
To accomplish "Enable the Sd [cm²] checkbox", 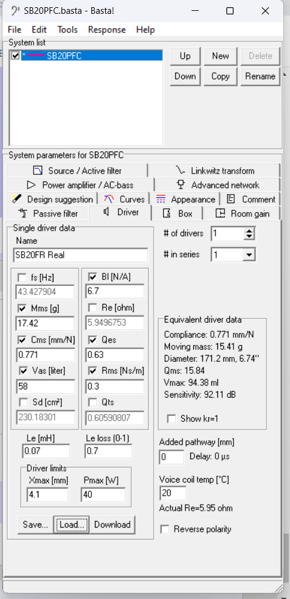I will click(22, 403).
